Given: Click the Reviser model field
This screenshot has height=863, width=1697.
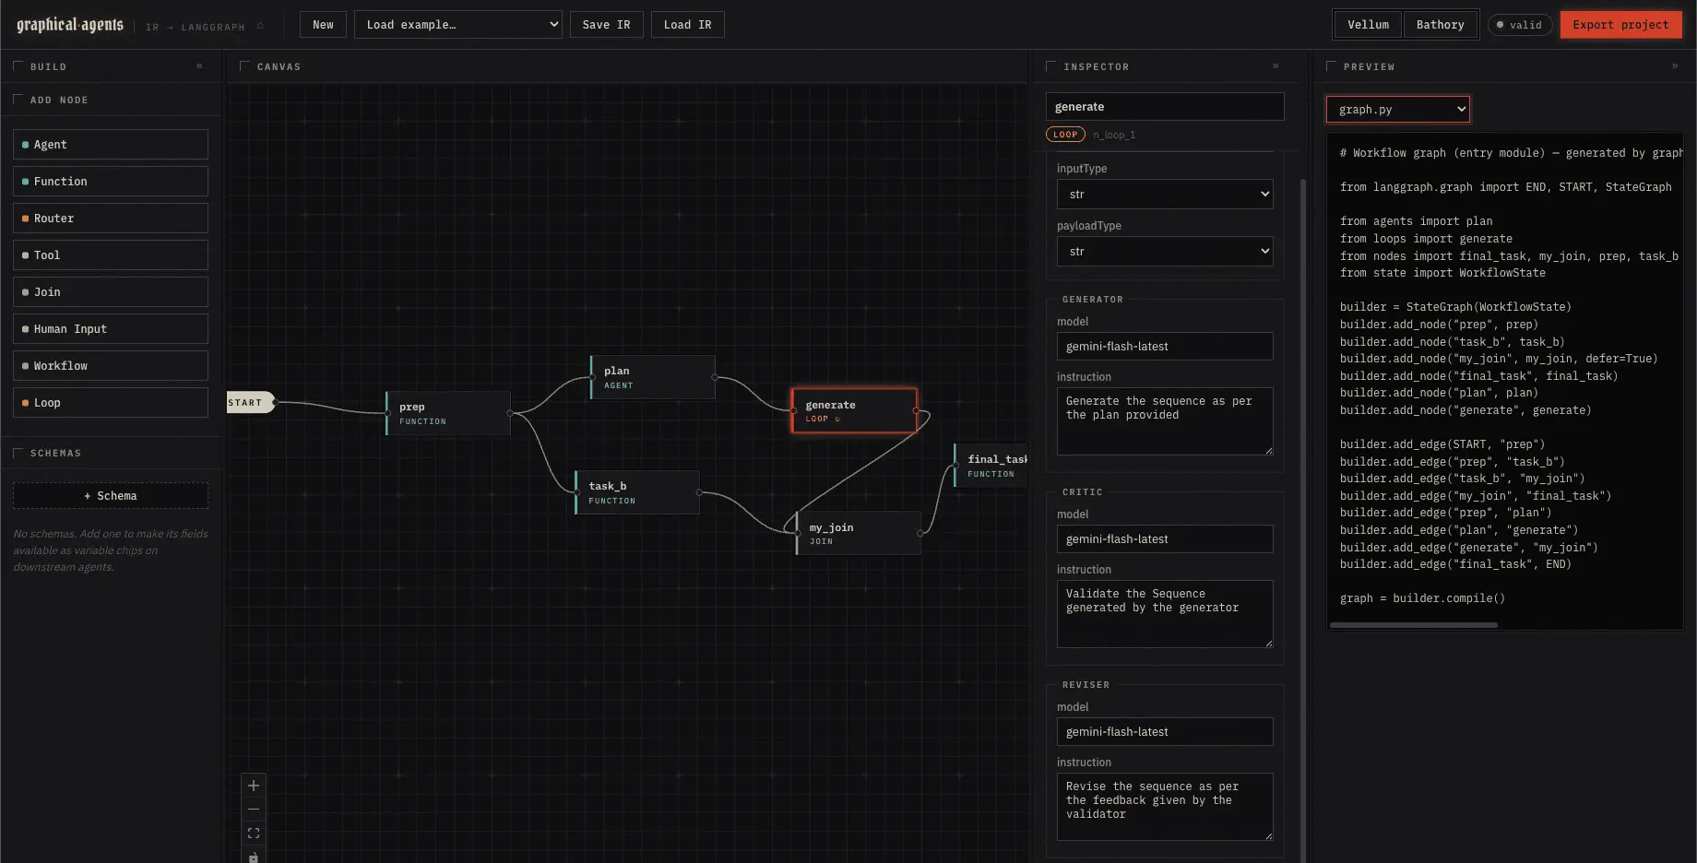Looking at the screenshot, I should (1165, 732).
